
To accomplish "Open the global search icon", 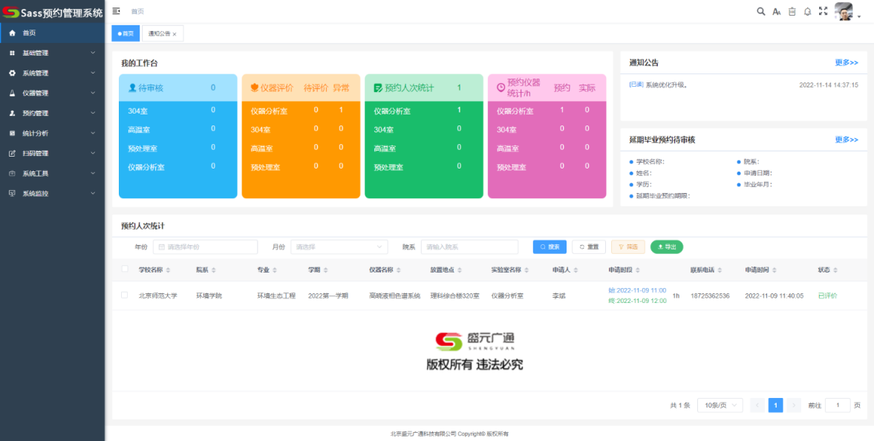I will (x=761, y=11).
